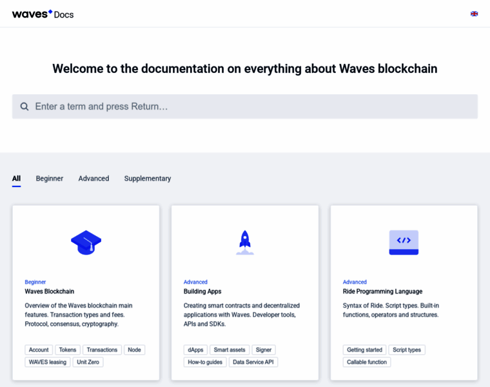Click the Waves Docs logo

43,14
